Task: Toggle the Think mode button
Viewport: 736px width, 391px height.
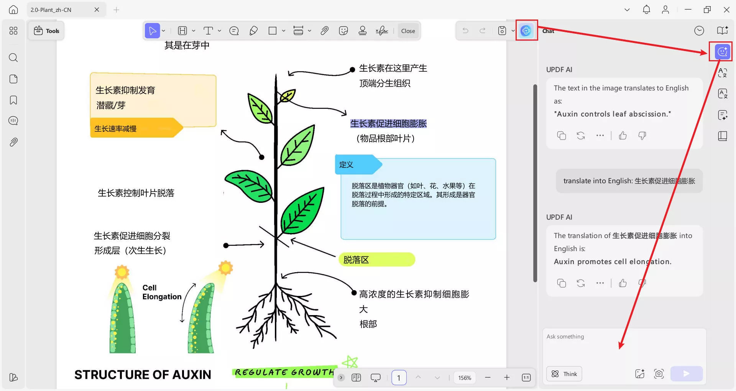Action: point(564,374)
